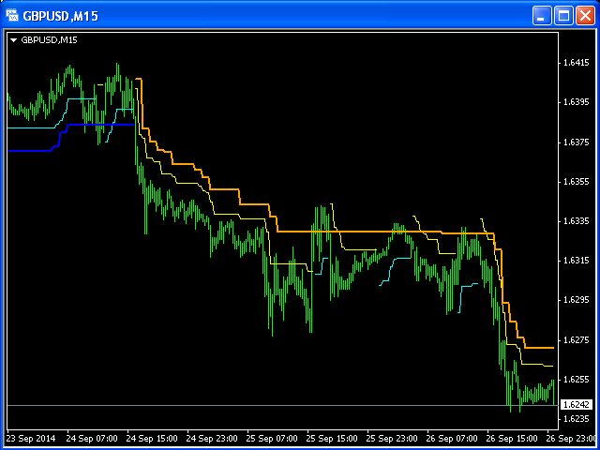Click the chart icon in the title bar
The height and width of the screenshot is (450, 600).
[x=12, y=16]
